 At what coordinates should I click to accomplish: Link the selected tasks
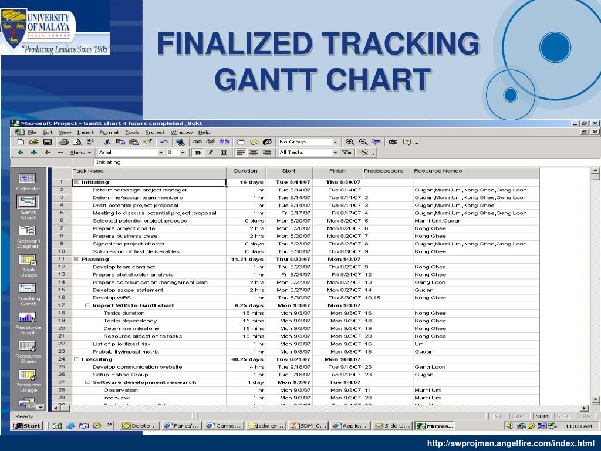197,142
